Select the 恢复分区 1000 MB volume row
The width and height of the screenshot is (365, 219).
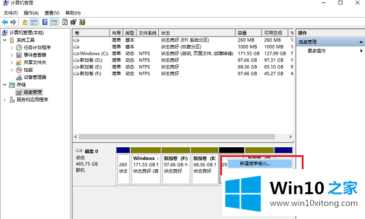click(x=183, y=47)
